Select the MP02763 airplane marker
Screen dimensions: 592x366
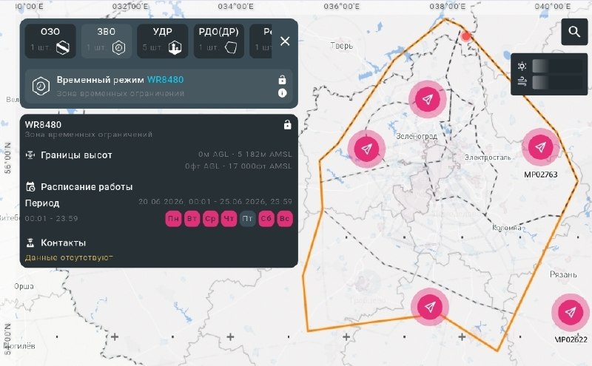(x=540, y=147)
